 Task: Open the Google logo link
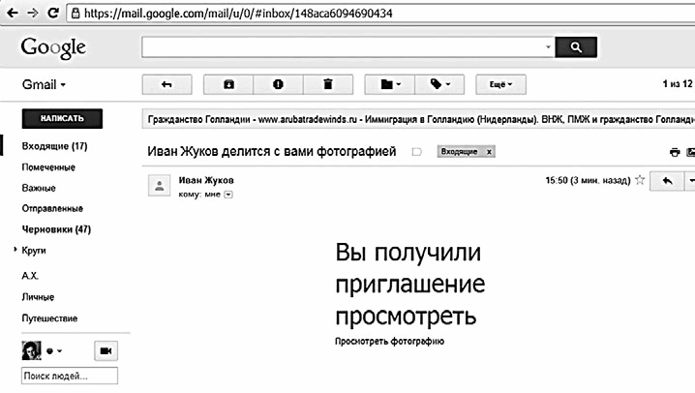pyautogui.click(x=53, y=47)
